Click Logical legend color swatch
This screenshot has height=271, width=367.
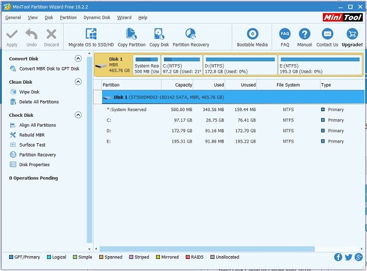pyautogui.click(x=49, y=257)
